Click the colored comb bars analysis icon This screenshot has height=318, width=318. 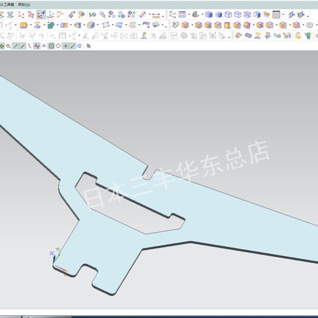[308, 35]
